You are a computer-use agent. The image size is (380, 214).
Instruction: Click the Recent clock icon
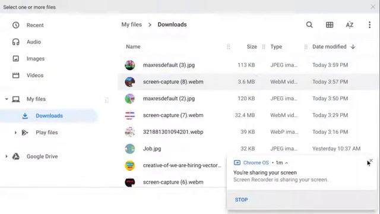(x=16, y=25)
